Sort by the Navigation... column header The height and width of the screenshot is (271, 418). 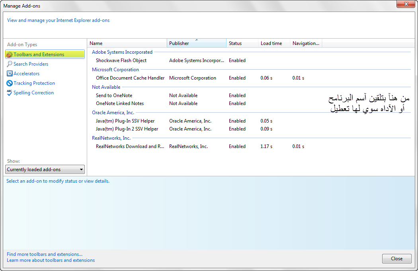pos(306,43)
